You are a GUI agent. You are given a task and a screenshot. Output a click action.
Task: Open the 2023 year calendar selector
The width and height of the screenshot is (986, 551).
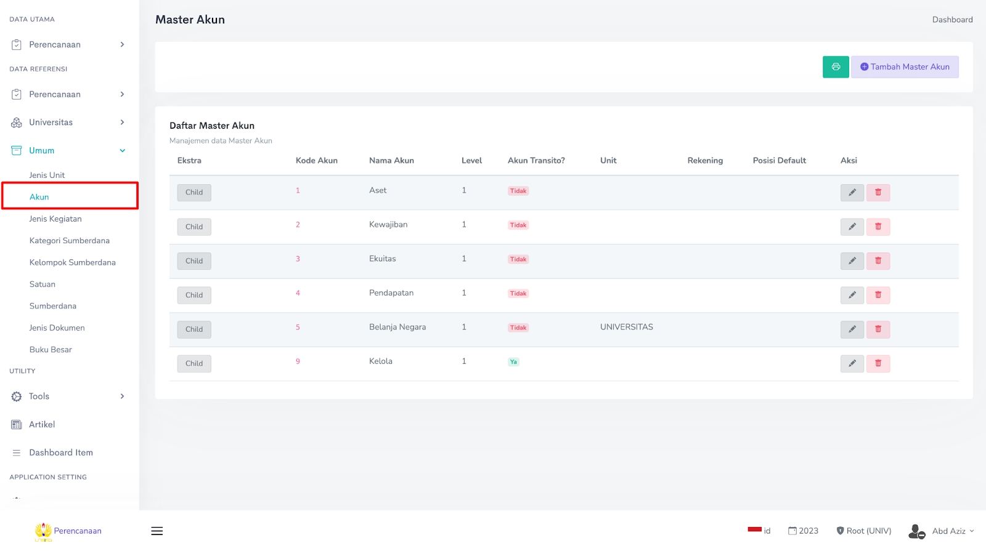pos(803,531)
